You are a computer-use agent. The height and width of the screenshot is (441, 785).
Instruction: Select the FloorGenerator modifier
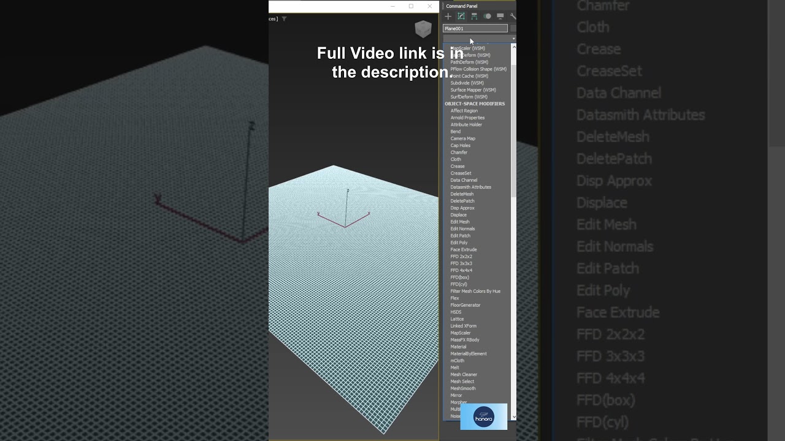click(x=465, y=305)
